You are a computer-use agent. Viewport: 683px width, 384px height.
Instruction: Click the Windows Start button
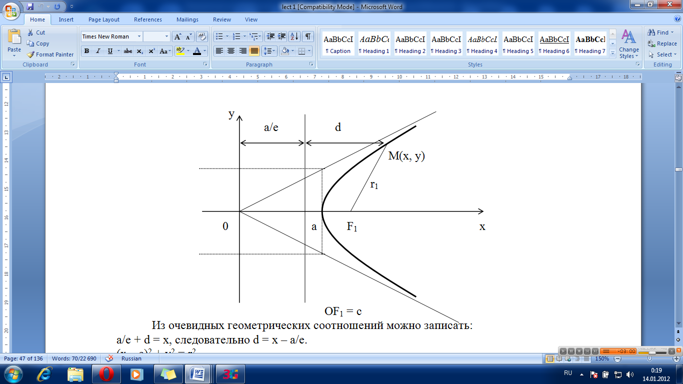click(x=13, y=373)
